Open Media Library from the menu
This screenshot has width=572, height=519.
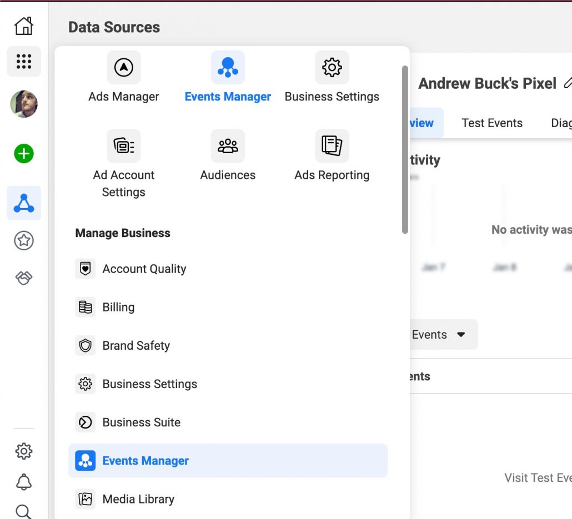(138, 499)
